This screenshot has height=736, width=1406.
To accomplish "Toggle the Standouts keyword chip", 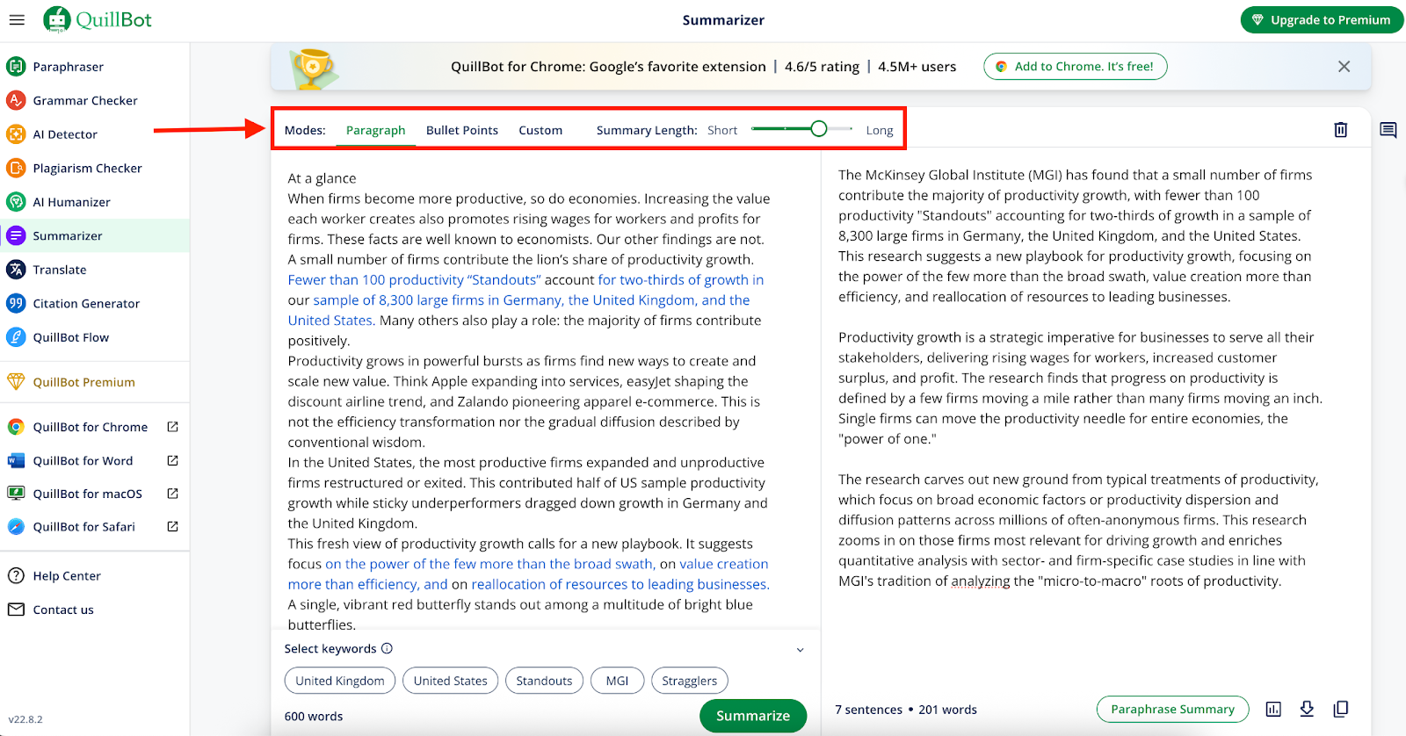I will pyautogui.click(x=544, y=681).
